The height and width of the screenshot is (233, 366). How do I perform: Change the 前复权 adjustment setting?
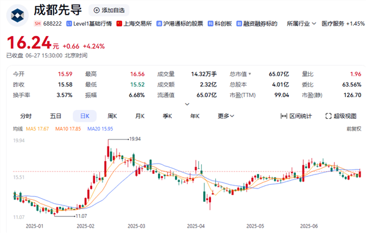354,129
